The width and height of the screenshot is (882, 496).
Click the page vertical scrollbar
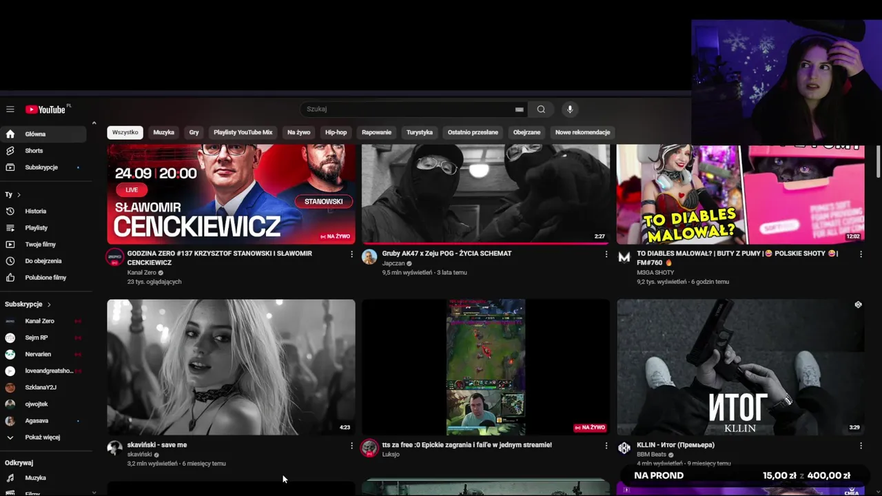click(878, 162)
